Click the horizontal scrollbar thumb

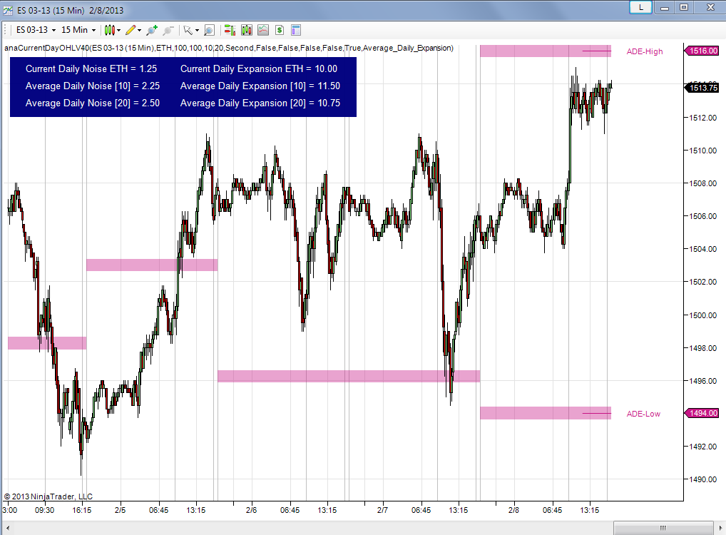coord(663,528)
